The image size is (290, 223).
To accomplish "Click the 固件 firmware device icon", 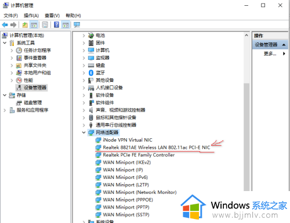I will pyautogui.click(x=91, y=43).
